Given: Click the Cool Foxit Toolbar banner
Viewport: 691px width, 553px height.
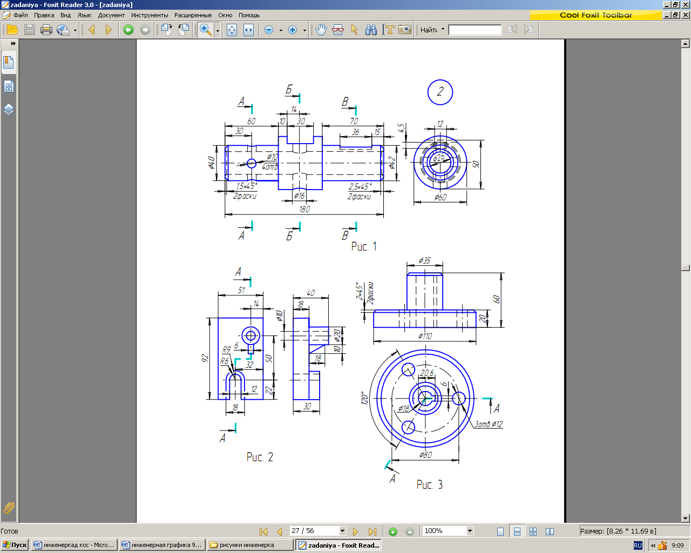Looking at the screenshot, I should [x=595, y=15].
